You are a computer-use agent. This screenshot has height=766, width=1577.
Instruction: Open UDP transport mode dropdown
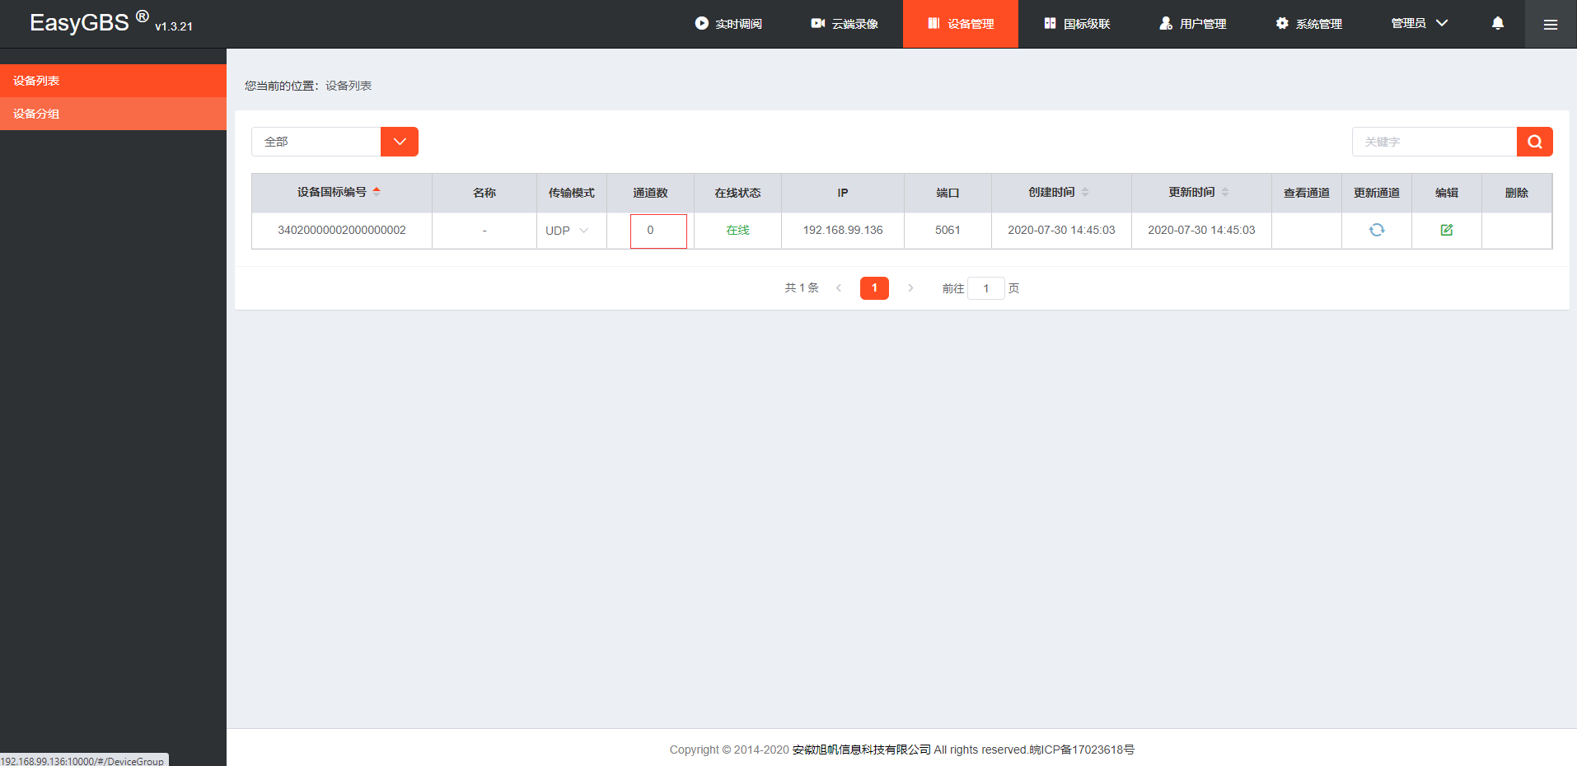pos(568,231)
